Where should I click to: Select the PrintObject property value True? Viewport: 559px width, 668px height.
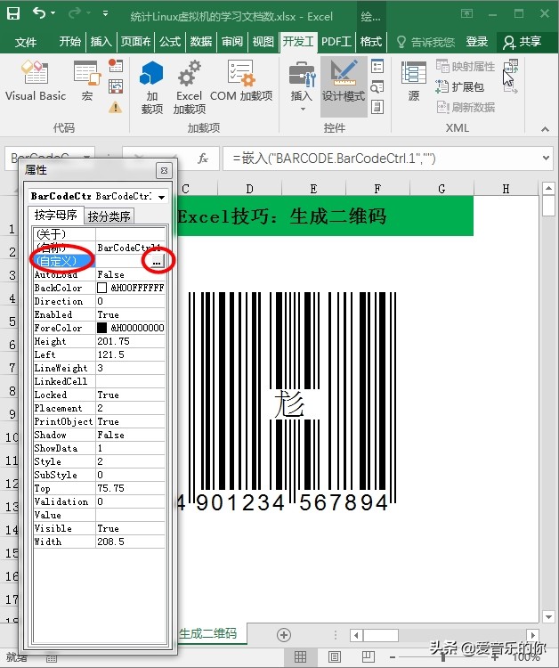130,422
